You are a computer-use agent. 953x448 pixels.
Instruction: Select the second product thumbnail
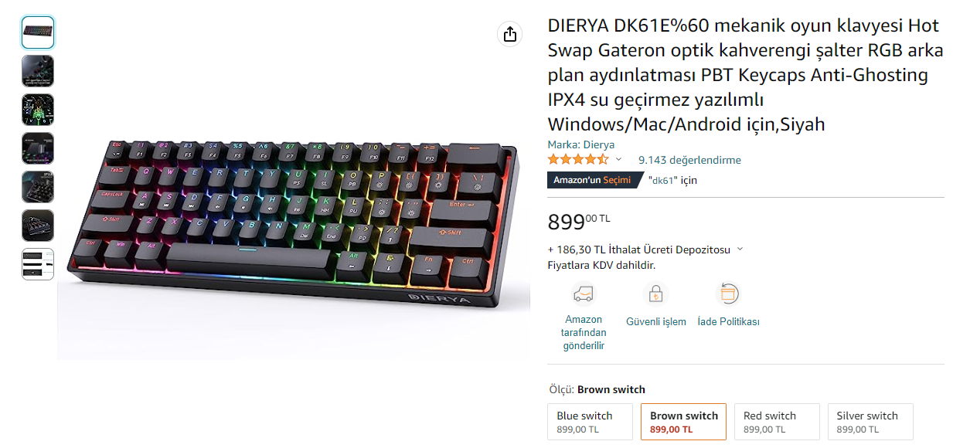38,71
